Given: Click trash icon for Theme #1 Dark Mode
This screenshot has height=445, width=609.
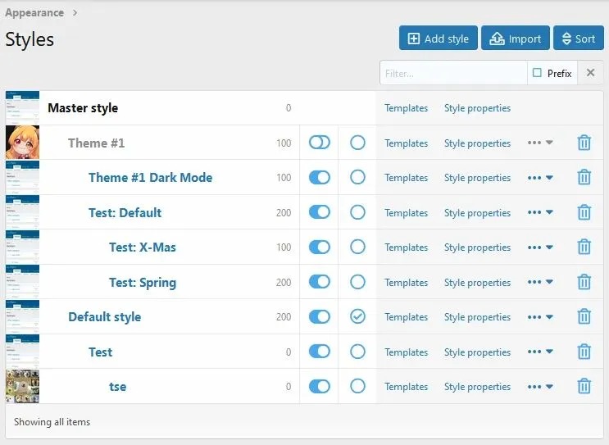Looking at the screenshot, I should [x=584, y=178].
